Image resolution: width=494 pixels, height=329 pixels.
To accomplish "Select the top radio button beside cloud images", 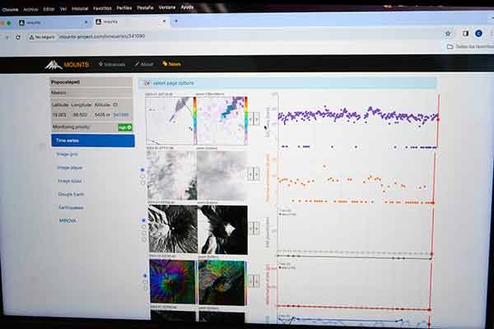I will 142,169.
